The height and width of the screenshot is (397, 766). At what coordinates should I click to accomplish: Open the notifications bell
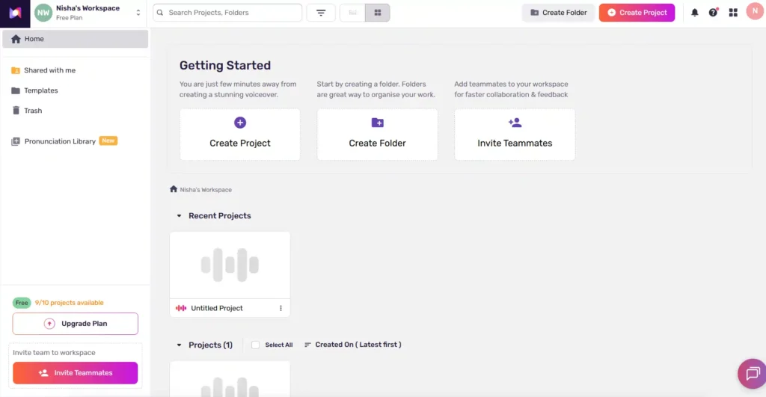(695, 13)
